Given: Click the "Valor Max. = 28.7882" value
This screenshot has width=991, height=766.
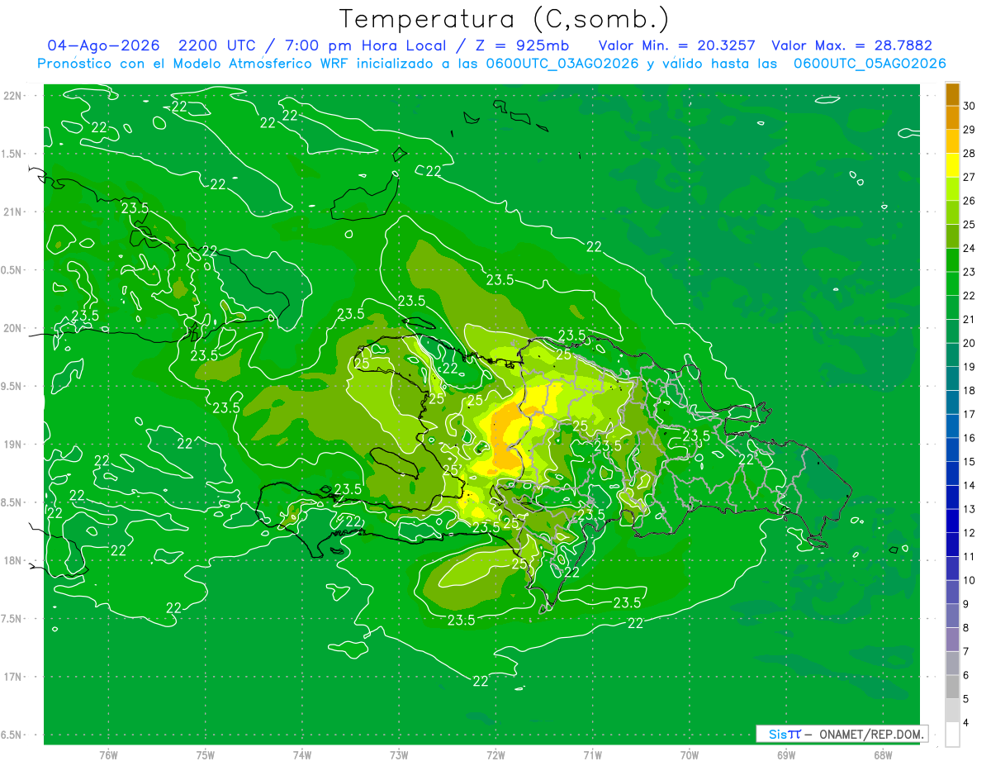Looking at the screenshot, I should pos(851,45).
